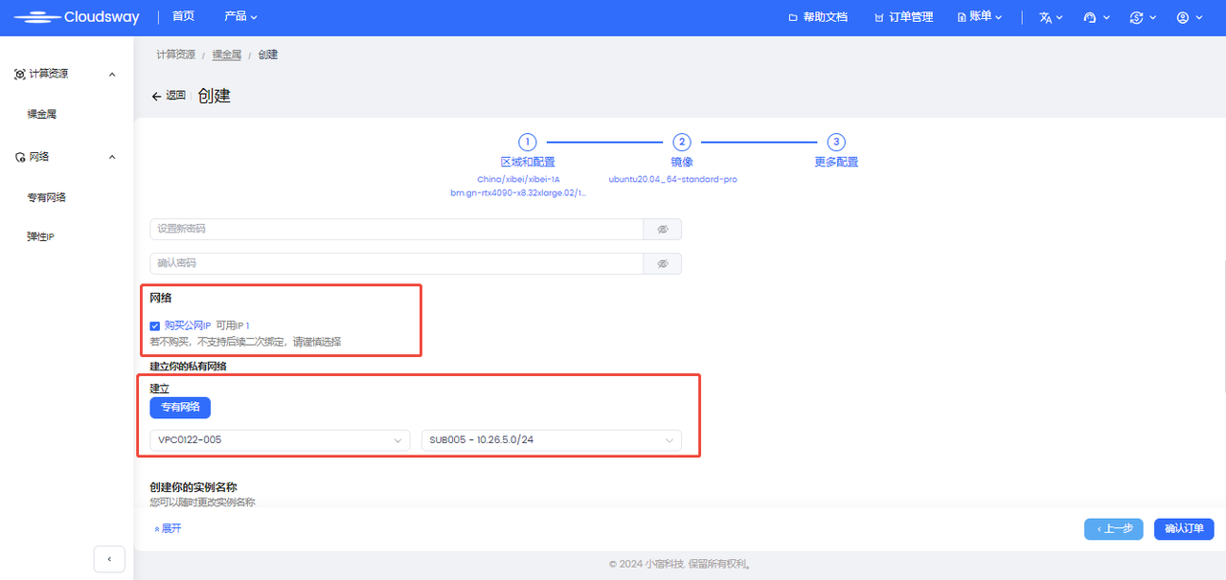Open the SUB005 subnet dropdown
The height and width of the screenshot is (580, 1226).
pyautogui.click(x=551, y=440)
